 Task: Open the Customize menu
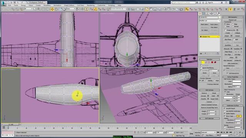tap(101, 5)
